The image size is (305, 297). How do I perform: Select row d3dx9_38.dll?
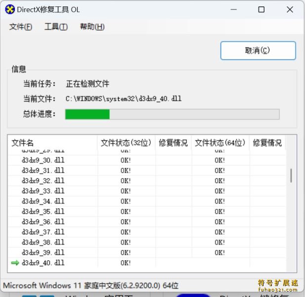click(147, 242)
